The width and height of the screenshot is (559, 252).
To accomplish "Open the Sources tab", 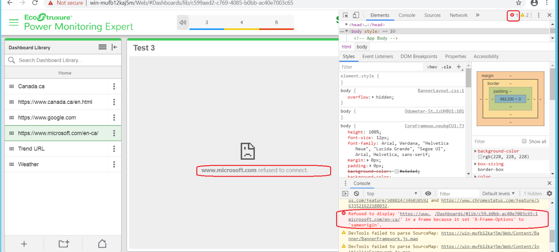I will pyautogui.click(x=433, y=15).
